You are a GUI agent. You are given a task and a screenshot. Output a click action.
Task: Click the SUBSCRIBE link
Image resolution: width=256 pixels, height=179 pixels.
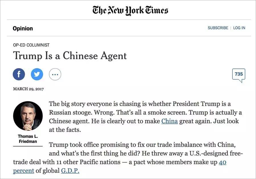(218, 28)
